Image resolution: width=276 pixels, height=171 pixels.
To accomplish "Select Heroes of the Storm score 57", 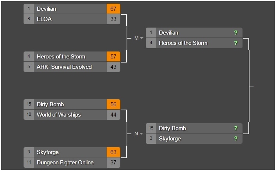I will tap(113, 57).
